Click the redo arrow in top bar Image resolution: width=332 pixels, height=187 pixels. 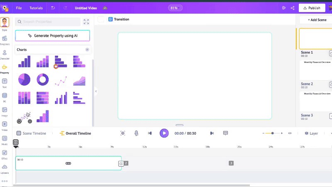[65, 8]
